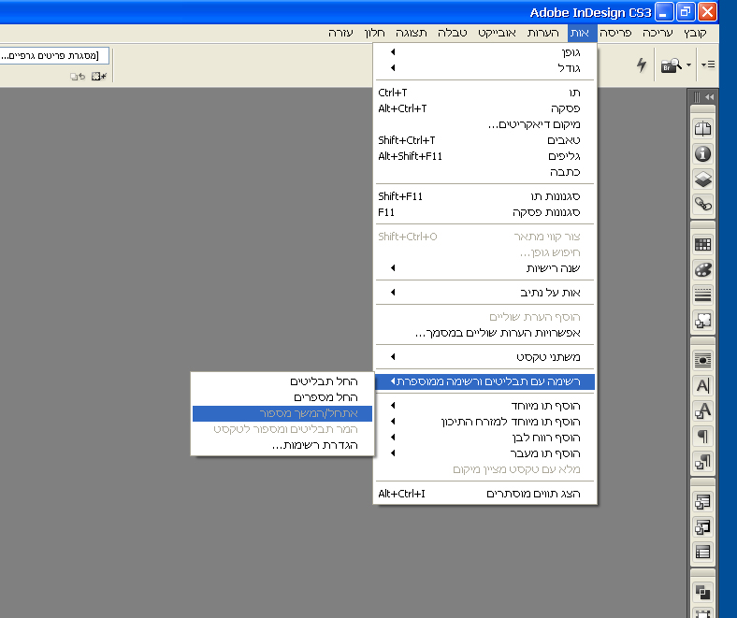
Task: Open the control panel flyout menu
Action: (708, 65)
